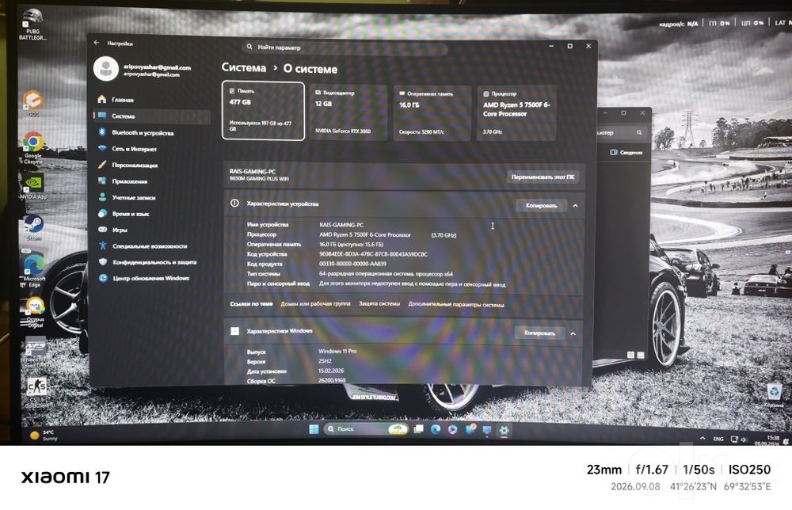
Task: Open the weather widget showing 34°C
Action: click(44, 436)
